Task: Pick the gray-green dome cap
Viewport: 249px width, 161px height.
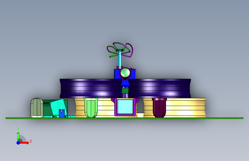Action: point(37,108)
